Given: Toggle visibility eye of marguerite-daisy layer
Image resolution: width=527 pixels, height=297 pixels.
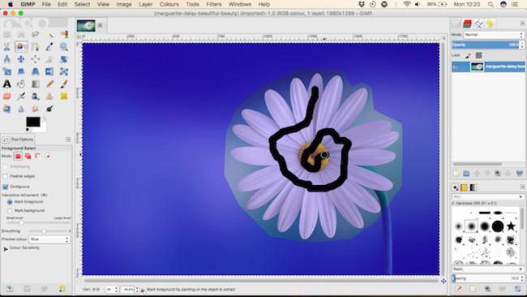Looking at the screenshot, I should click(x=456, y=67).
